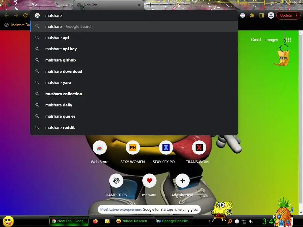Close the New Tab tab

coord(139,5)
